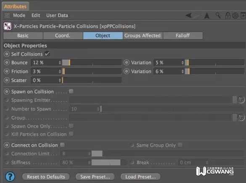Viewport: 246px width, 183px height.
Task: Click the up arrow navigation icon
Action: coord(207,16)
